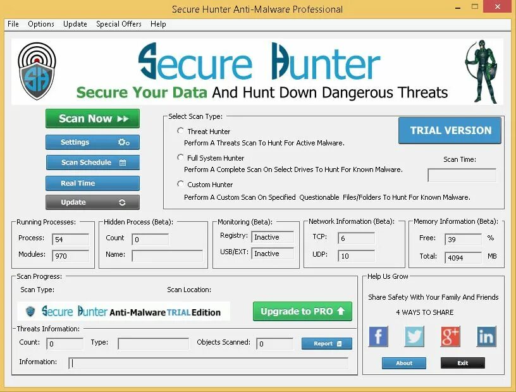This screenshot has height=392, width=516.
Task: Click the Real Time button
Action: pyautogui.click(x=92, y=183)
